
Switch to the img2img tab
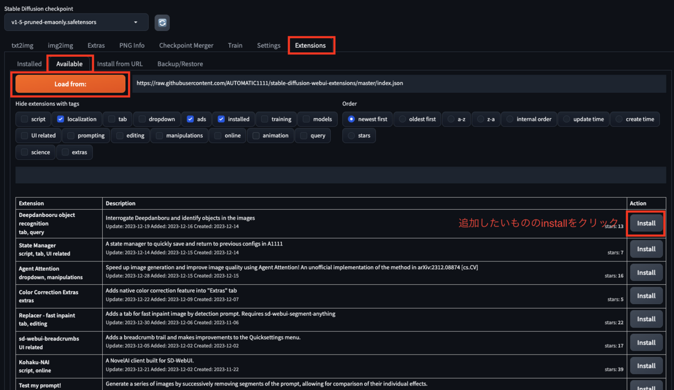(x=60, y=45)
